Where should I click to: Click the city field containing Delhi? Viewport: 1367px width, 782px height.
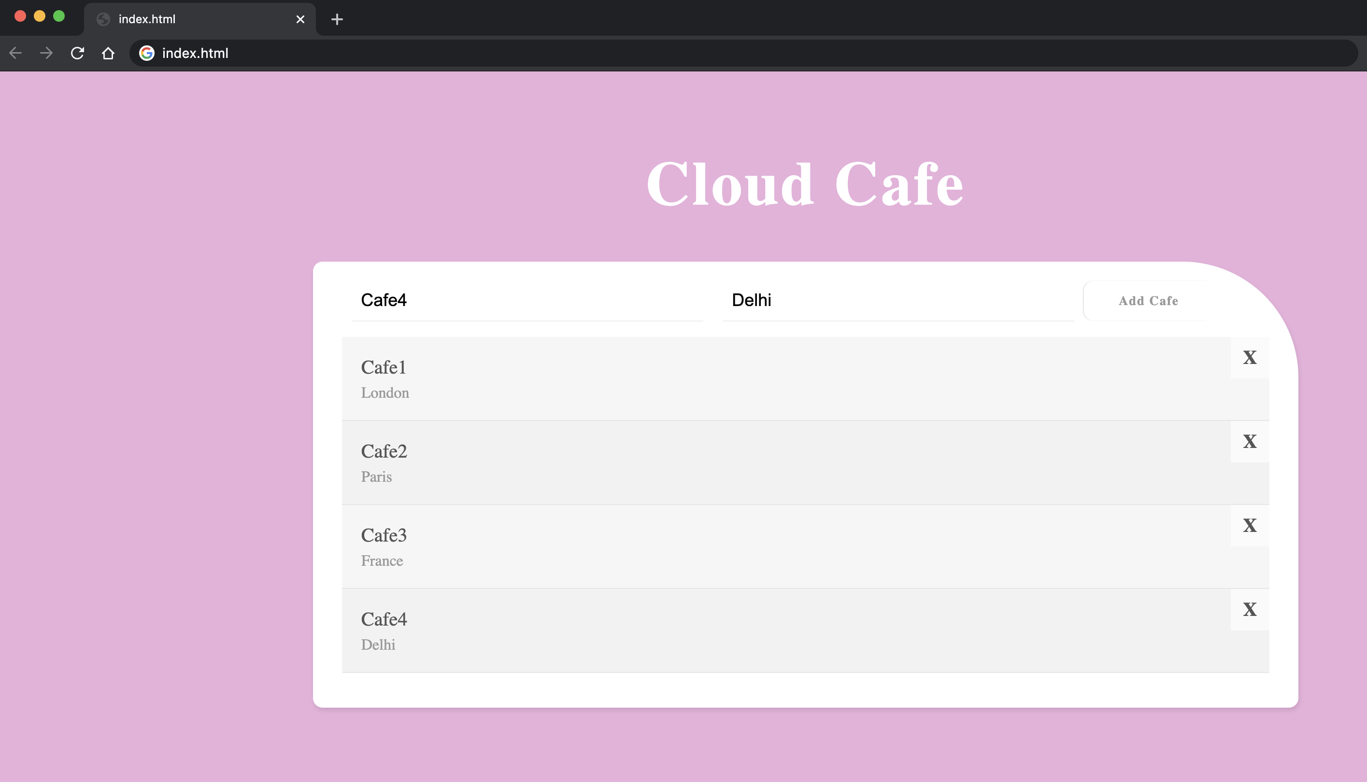[897, 300]
